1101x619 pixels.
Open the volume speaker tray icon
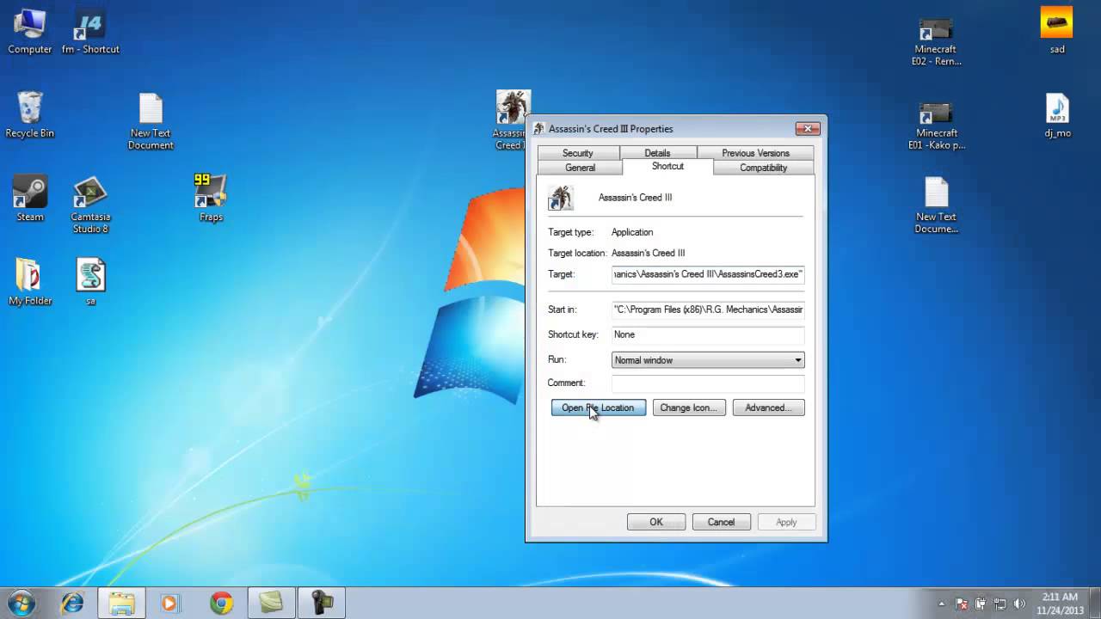[x=1019, y=604]
